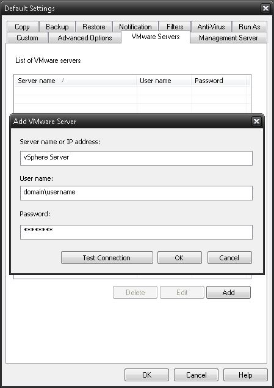The image size is (274, 388).
Task: Open the Filters tab
Action: coord(175,27)
